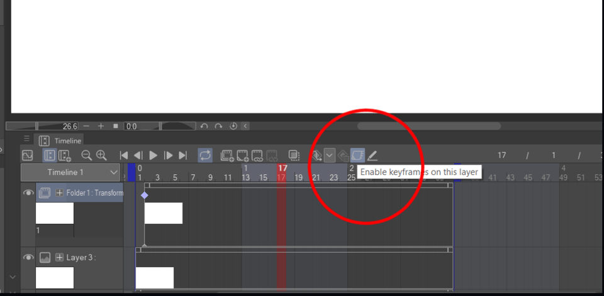The width and height of the screenshot is (604, 296).
Task: Click the image layer icon on Layer 3
Action: [x=45, y=257]
